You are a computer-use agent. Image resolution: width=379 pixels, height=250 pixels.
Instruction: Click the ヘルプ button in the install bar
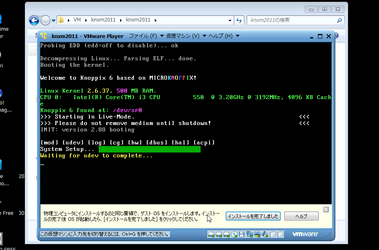coord(301,216)
